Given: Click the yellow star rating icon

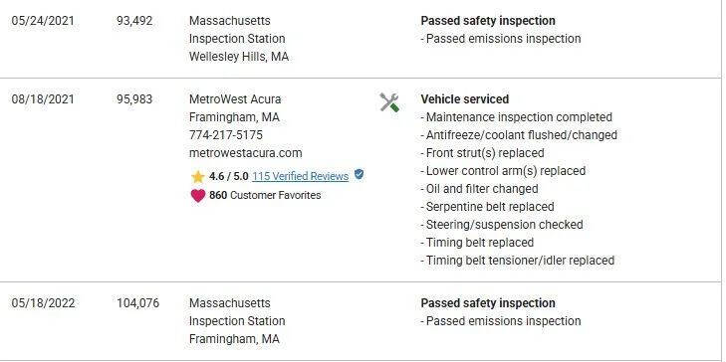Looking at the screenshot, I should click(198, 177).
